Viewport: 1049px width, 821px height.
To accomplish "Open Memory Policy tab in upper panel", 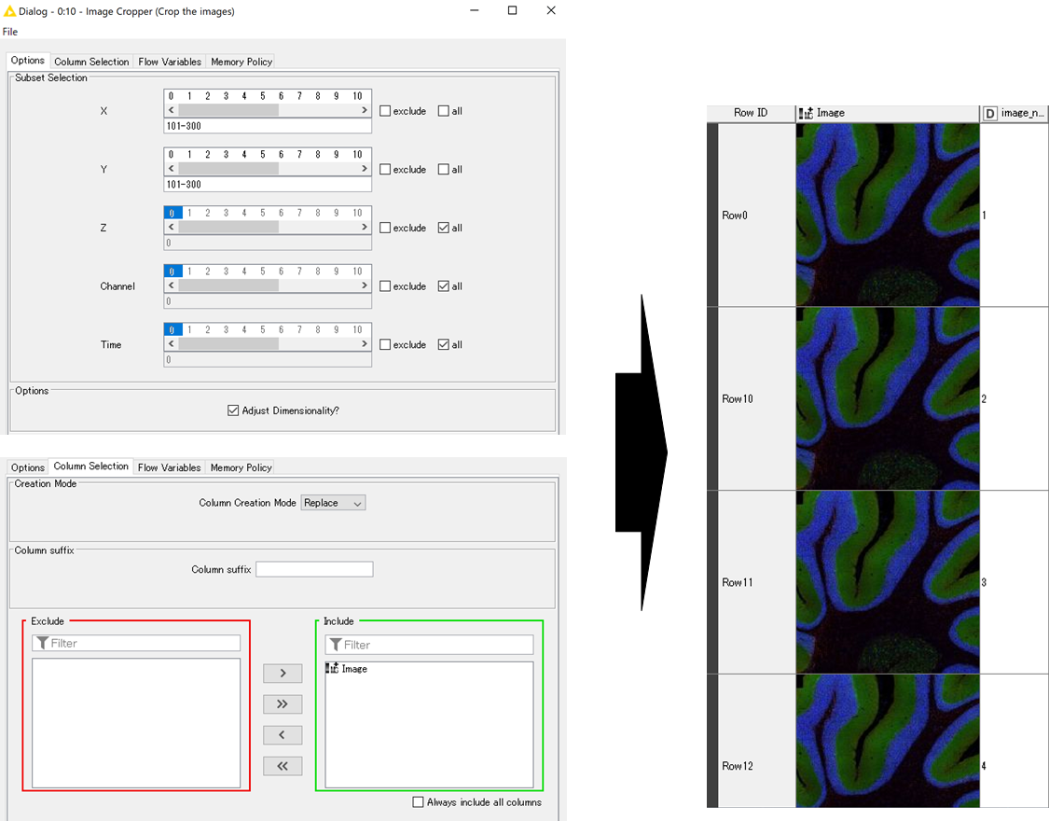I will click(242, 62).
